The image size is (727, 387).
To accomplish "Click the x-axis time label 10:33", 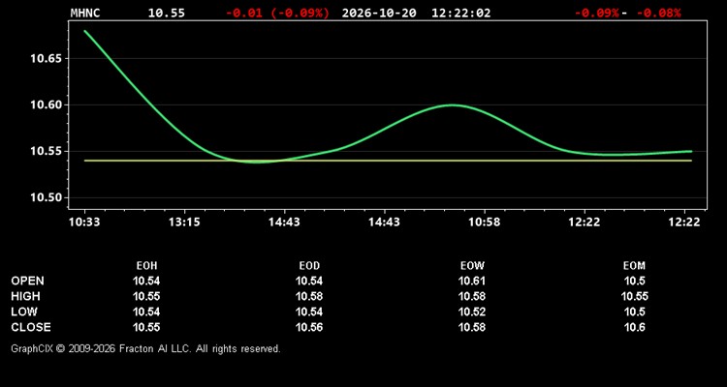I will tap(84, 223).
